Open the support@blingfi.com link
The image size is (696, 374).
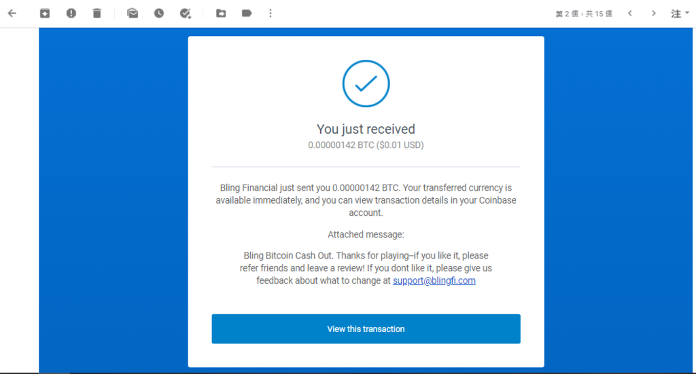coord(434,280)
